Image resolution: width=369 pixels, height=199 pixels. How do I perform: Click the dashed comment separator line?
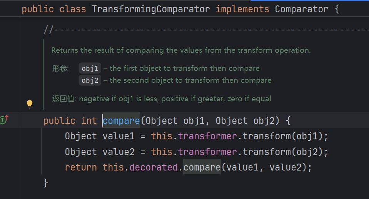(x=208, y=29)
